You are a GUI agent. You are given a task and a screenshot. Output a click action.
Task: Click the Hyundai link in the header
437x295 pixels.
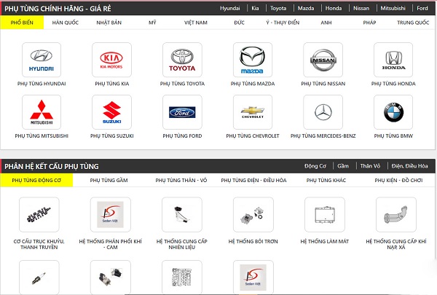[x=230, y=8]
